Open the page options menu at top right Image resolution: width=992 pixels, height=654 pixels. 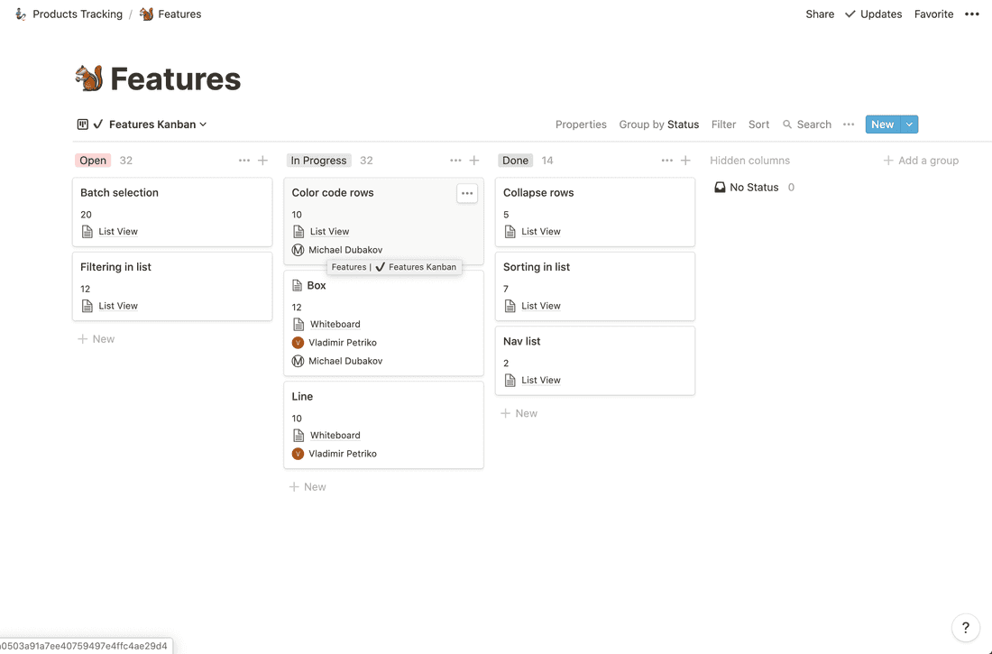tap(972, 14)
